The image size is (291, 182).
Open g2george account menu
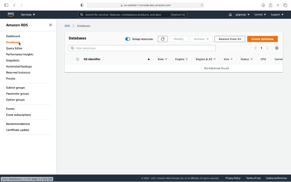click(242, 15)
